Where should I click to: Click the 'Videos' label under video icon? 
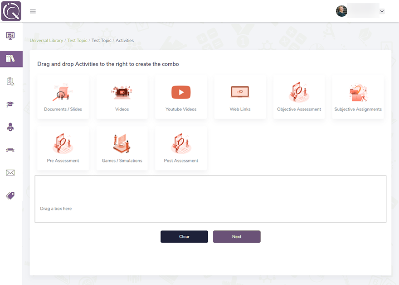(x=122, y=109)
